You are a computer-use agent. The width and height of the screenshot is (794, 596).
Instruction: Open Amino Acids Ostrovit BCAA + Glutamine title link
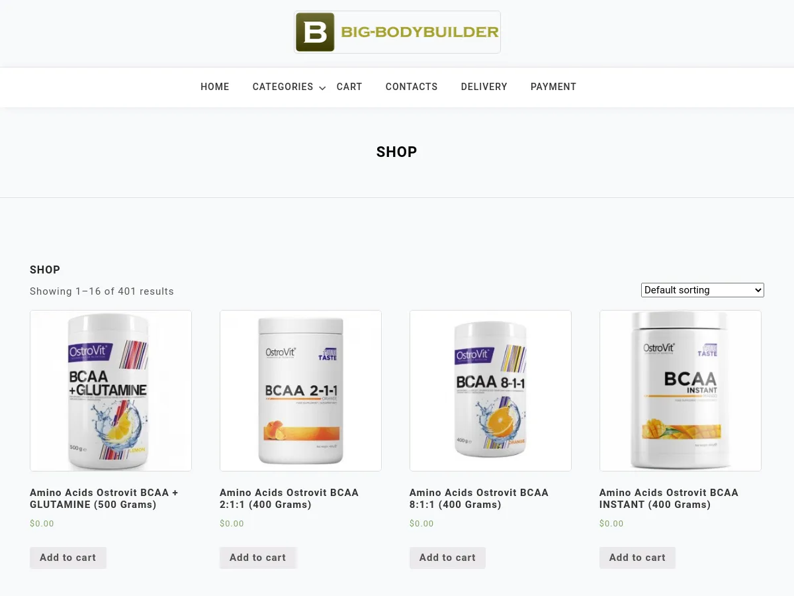(105, 499)
